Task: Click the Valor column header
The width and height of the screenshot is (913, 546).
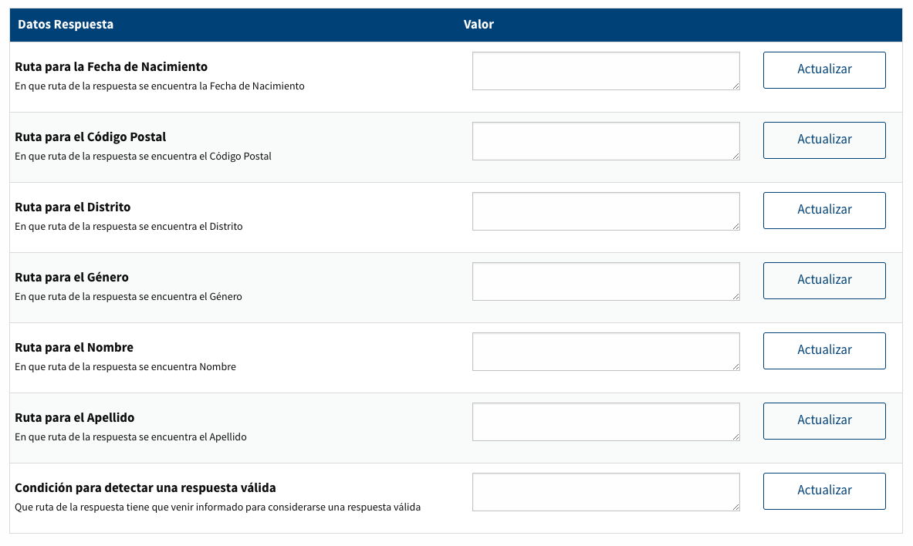Action: click(x=478, y=25)
